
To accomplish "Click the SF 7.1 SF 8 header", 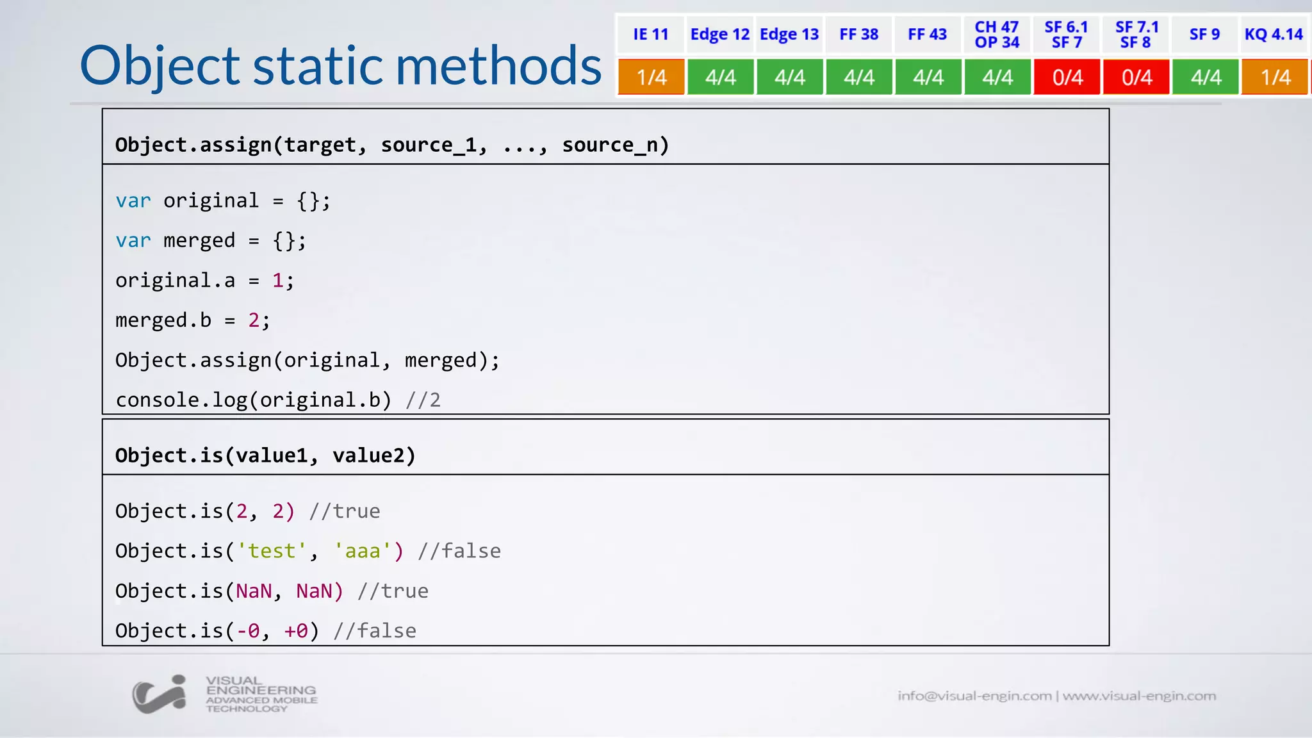I will click(x=1136, y=35).
